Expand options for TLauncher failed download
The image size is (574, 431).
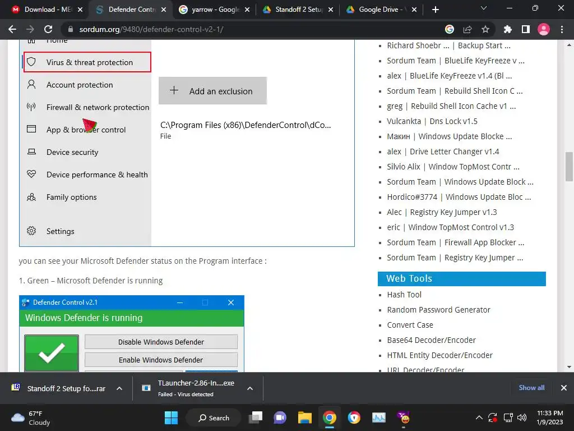[x=250, y=388]
